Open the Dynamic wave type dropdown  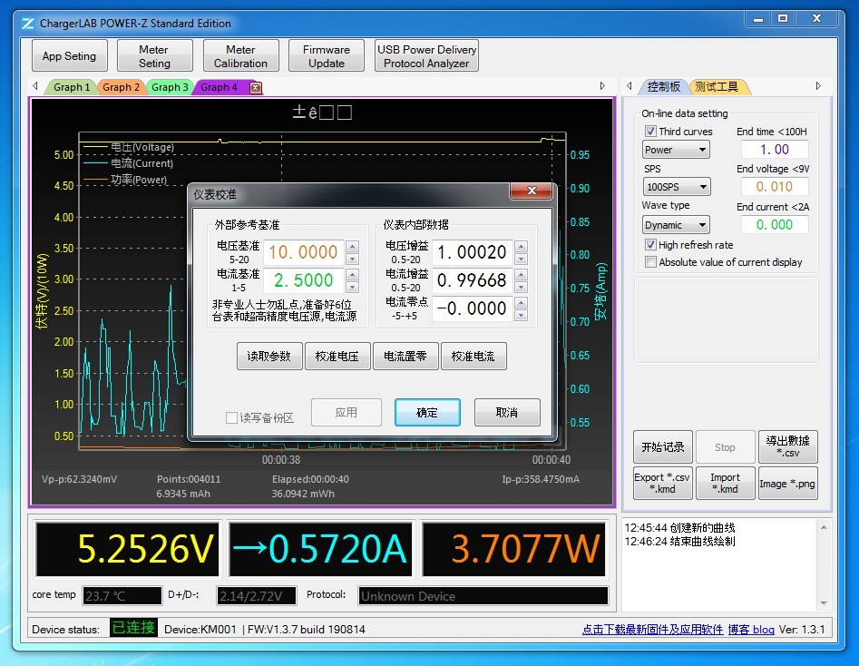point(676,225)
